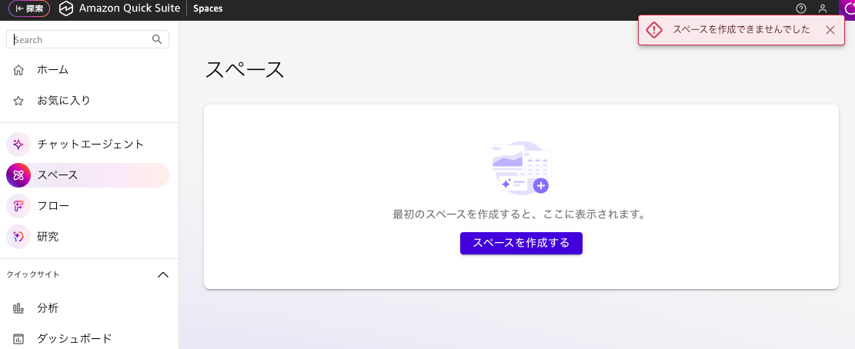Viewport: 855px width, 349px height.
Task: Click the Spaces breadcrumb in header
Action: pos(208,8)
